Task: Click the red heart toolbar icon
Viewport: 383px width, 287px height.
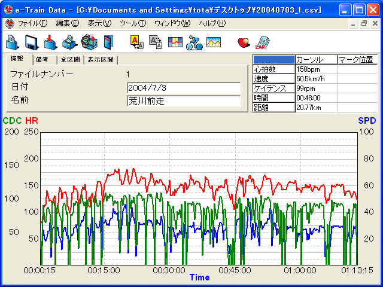Action: click(x=244, y=42)
